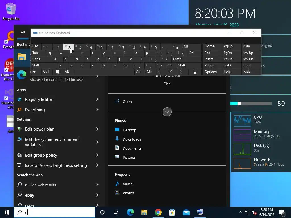Toggle the Fn key
Image resolution: width=291 pixels, height=218 pixels.
pyautogui.click(x=36, y=72)
